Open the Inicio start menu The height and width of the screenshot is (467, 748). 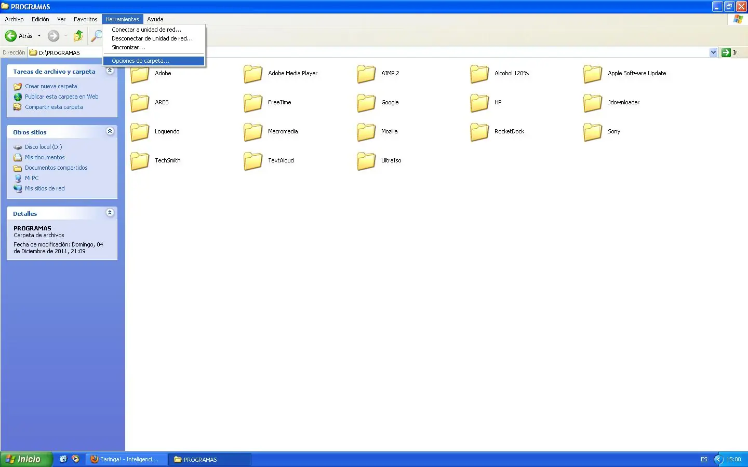pyautogui.click(x=26, y=459)
